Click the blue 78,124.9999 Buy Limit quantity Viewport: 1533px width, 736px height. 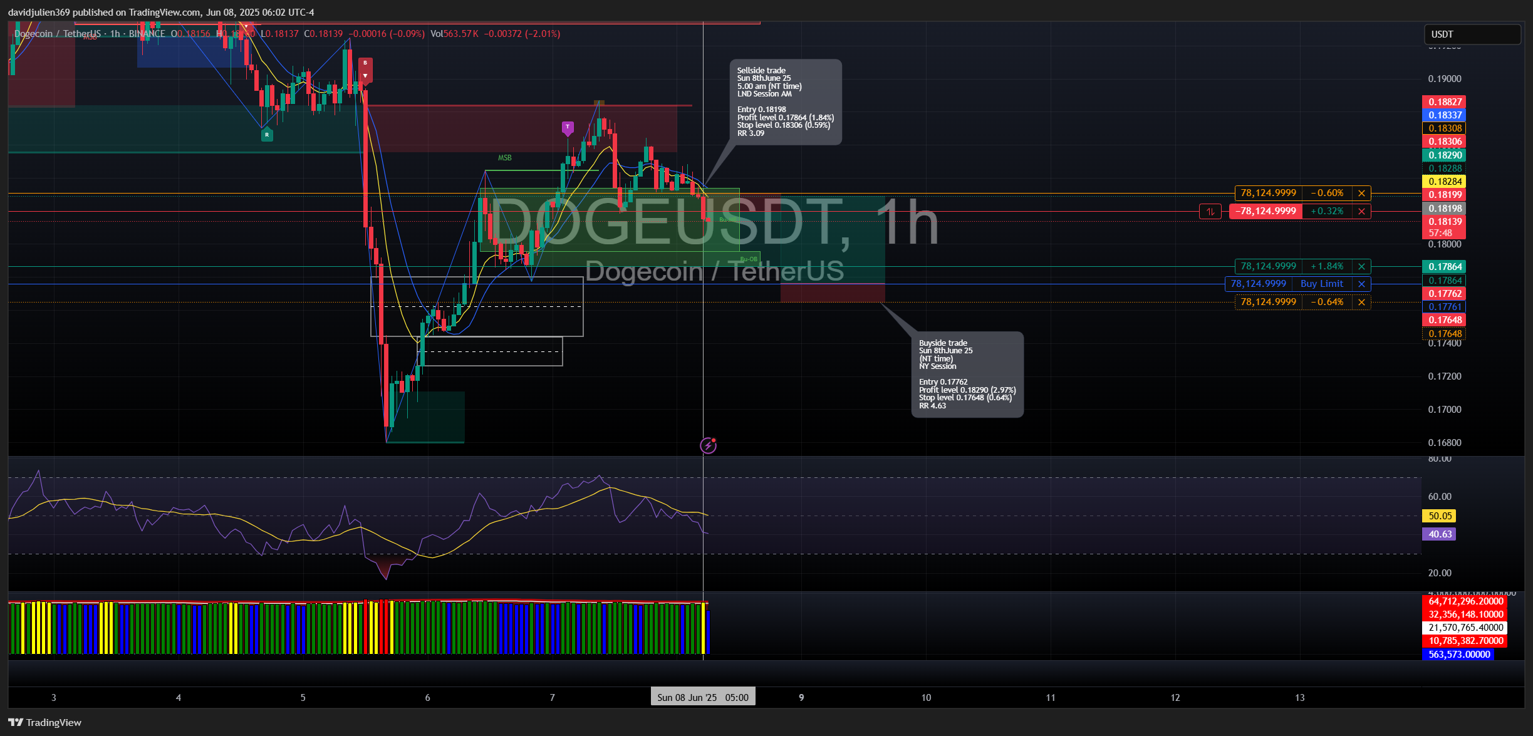pos(1259,284)
